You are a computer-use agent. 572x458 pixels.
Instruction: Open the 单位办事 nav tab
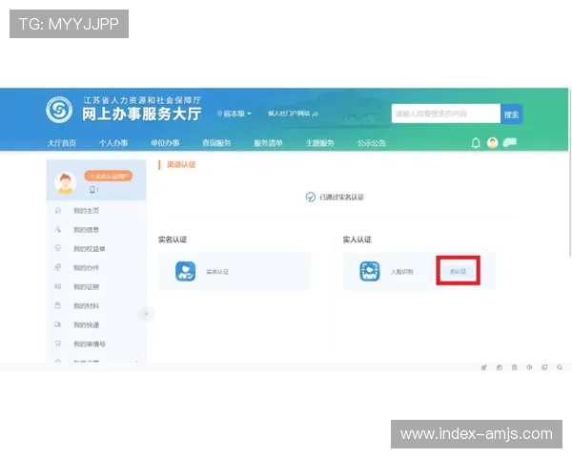pos(165,143)
